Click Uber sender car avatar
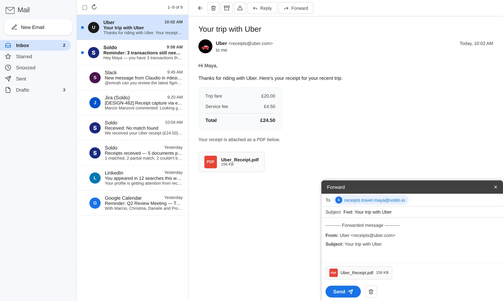The height and width of the screenshot is (301, 503). point(205,46)
